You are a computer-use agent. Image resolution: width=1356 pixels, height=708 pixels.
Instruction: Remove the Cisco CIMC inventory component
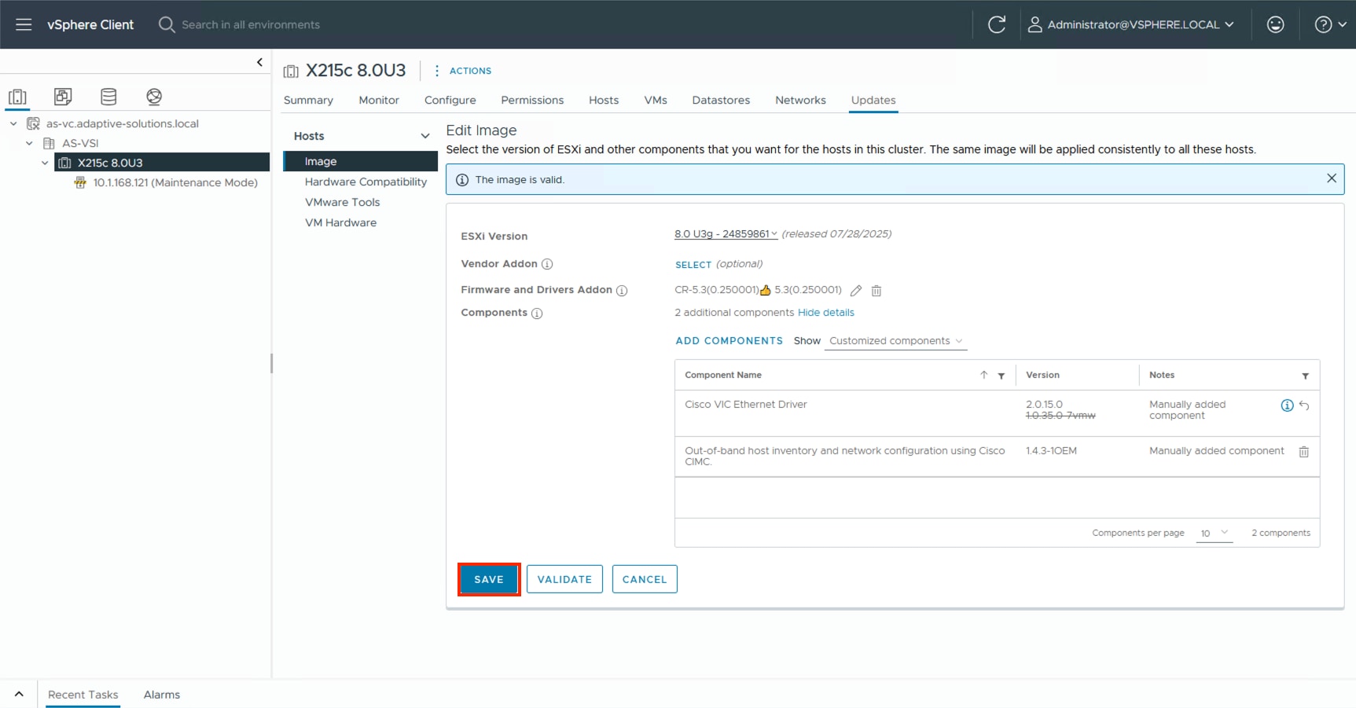[x=1304, y=452]
